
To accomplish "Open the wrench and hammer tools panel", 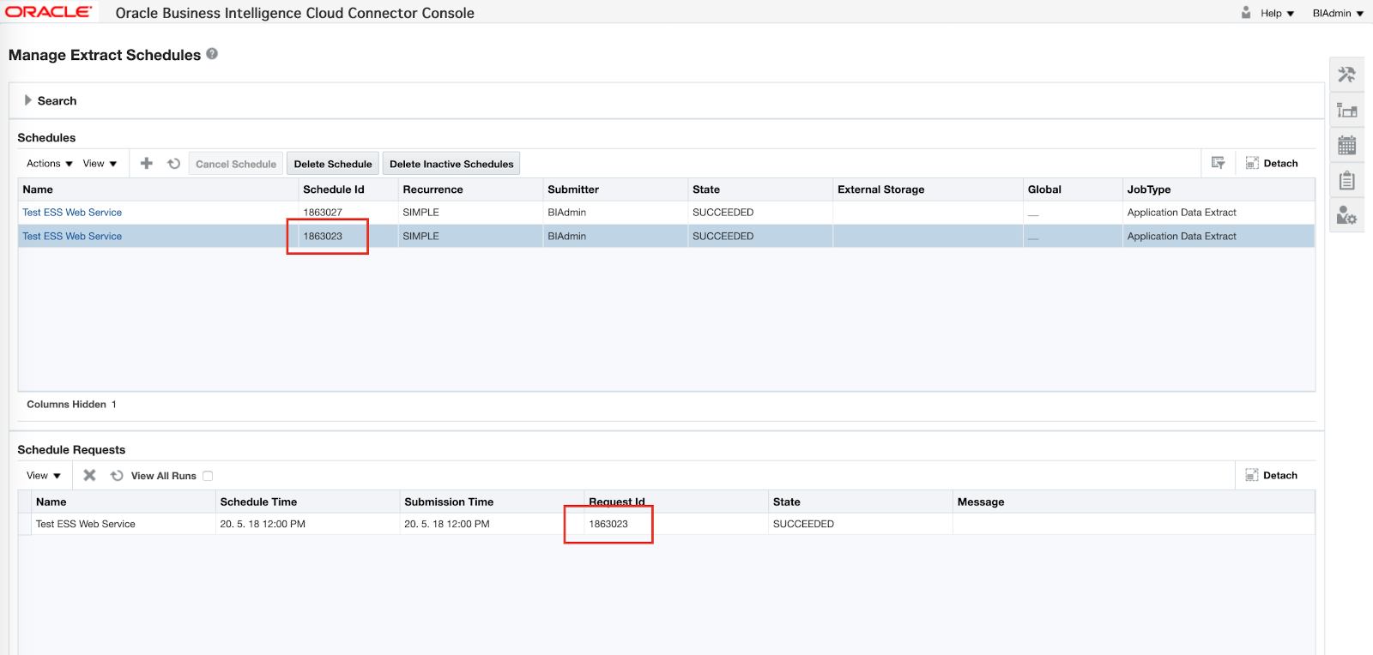I will (x=1346, y=75).
